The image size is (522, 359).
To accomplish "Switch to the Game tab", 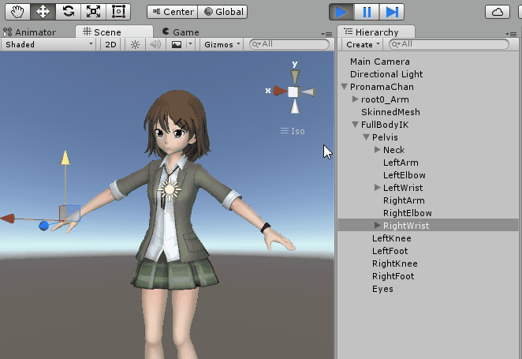I will [181, 32].
